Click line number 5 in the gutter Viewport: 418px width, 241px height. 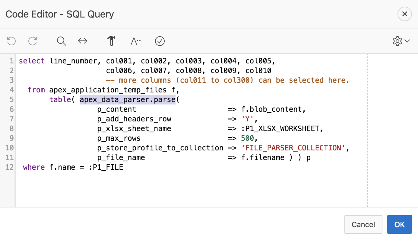coord(11,99)
